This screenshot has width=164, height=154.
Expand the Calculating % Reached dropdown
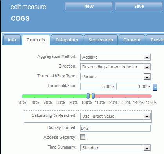147,116
